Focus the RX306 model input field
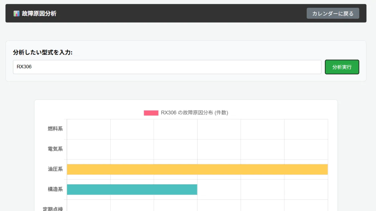The width and height of the screenshot is (376, 211). click(x=167, y=67)
